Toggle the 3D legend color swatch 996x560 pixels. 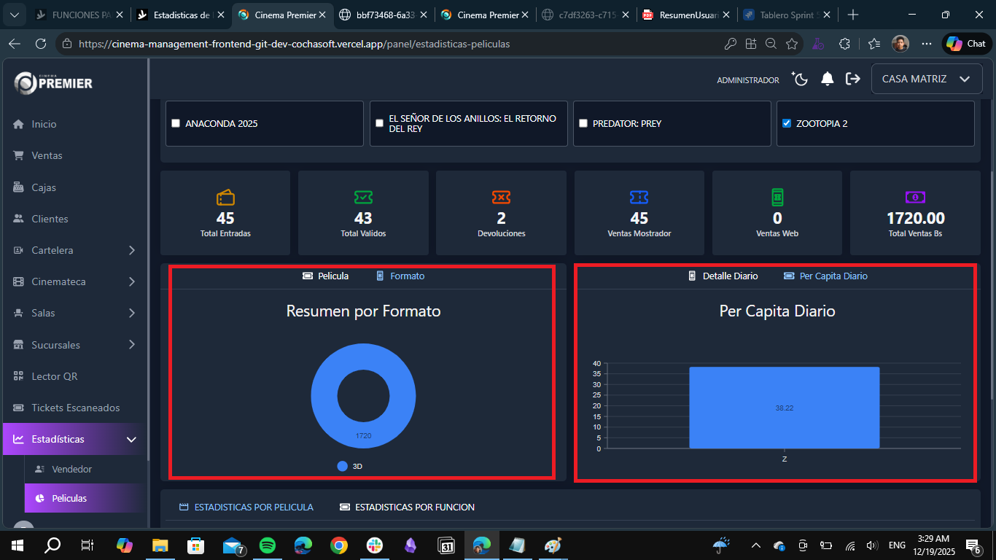tap(343, 466)
